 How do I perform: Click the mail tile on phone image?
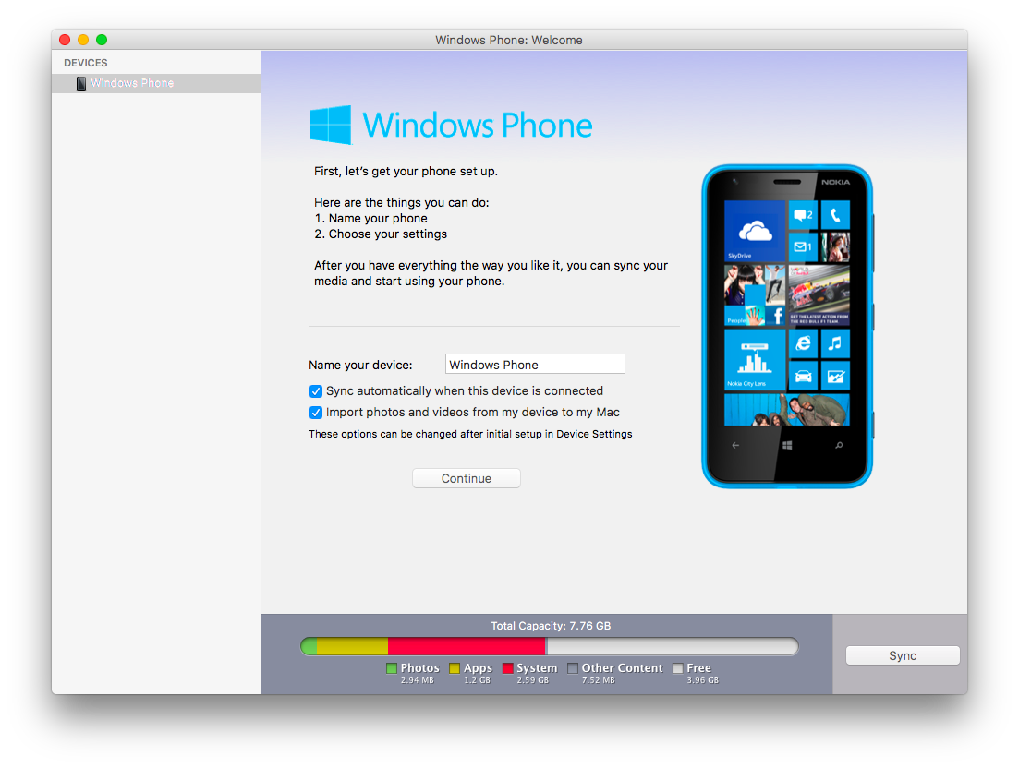[803, 246]
